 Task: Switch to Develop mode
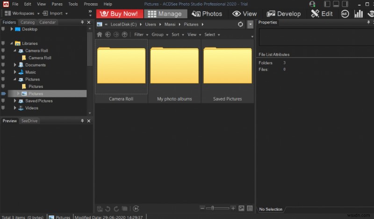tap(284, 14)
